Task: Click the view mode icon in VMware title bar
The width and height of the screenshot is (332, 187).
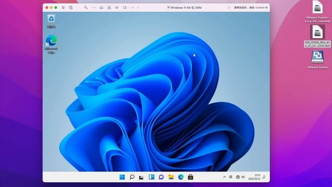Action: point(229,8)
